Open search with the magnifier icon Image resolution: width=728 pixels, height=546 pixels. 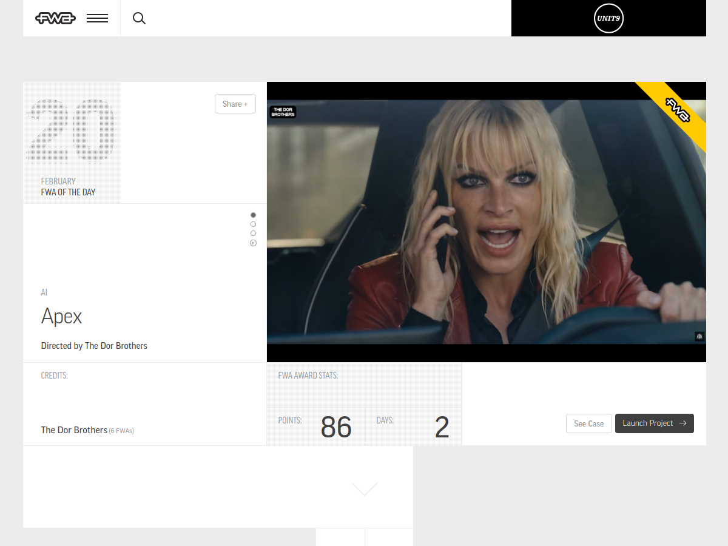(x=139, y=18)
